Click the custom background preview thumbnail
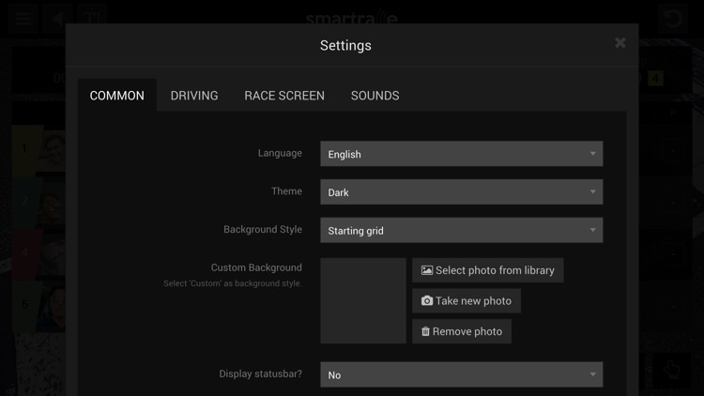 click(362, 301)
